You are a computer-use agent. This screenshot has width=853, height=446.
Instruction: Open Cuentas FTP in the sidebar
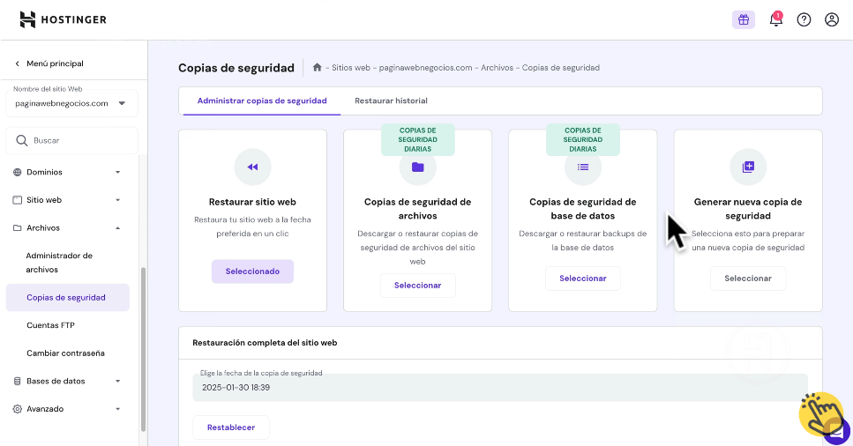click(x=50, y=325)
